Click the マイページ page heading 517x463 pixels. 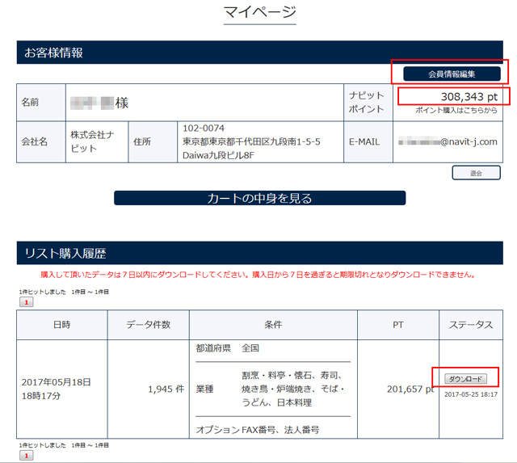tap(260, 13)
